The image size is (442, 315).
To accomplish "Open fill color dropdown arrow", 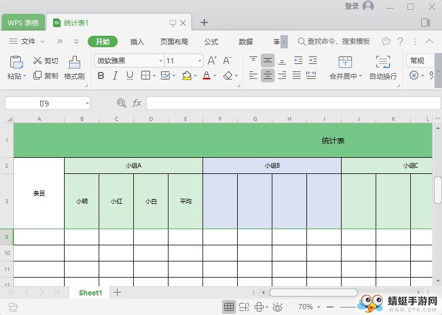I will pos(195,75).
